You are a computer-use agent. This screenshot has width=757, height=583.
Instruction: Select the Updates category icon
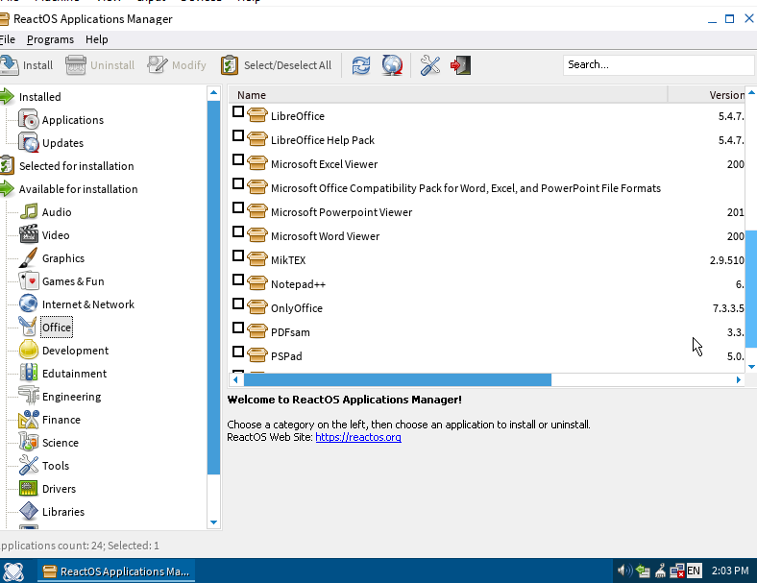[x=29, y=143]
